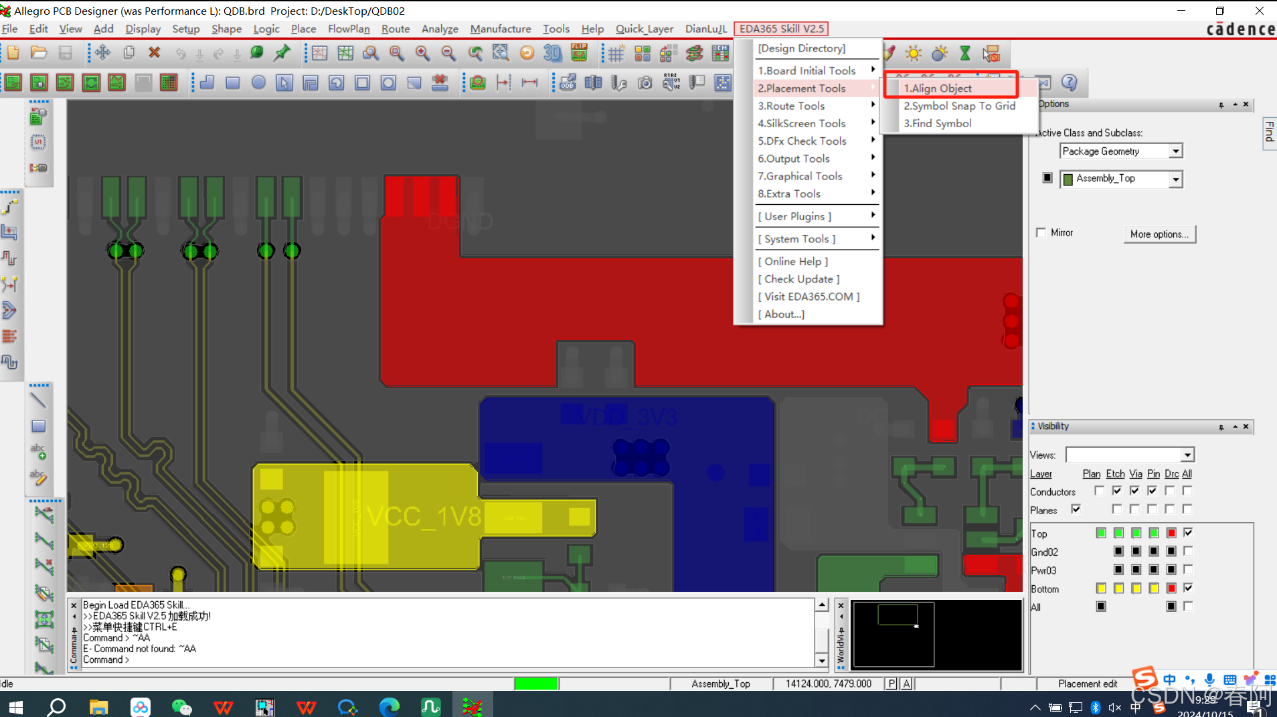
Task: Expand 1.Board Initial Tools submenu
Action: pyautogui.click(x=816, y=70)
